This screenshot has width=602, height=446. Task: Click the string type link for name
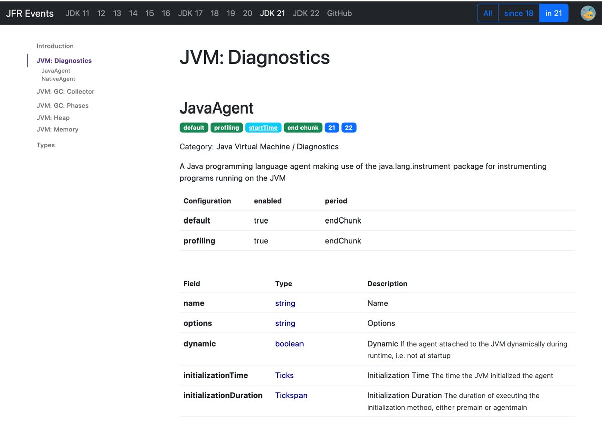(285, 303)
